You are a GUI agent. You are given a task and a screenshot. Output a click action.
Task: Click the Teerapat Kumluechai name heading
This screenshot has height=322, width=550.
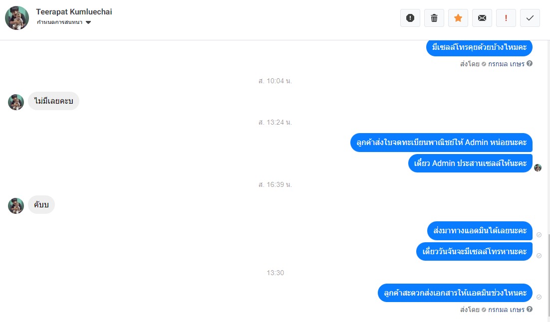click(x=74, y=11)
